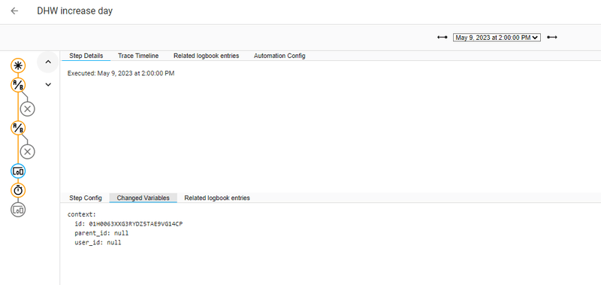This screenshot has height=285, width=601.
Task: Select the second grey X branch node
Action: tap(27, 152)
